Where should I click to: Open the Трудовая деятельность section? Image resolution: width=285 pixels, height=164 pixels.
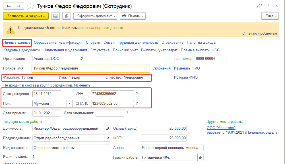pyautogui.click(x=138, y=43)
